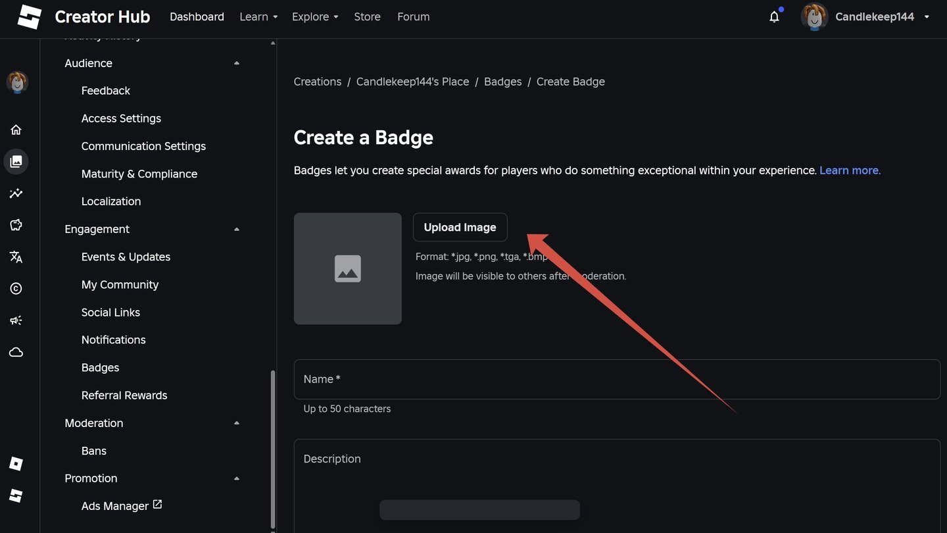Follow the Learn more link

pyautogui.click(x=850, y=170)
